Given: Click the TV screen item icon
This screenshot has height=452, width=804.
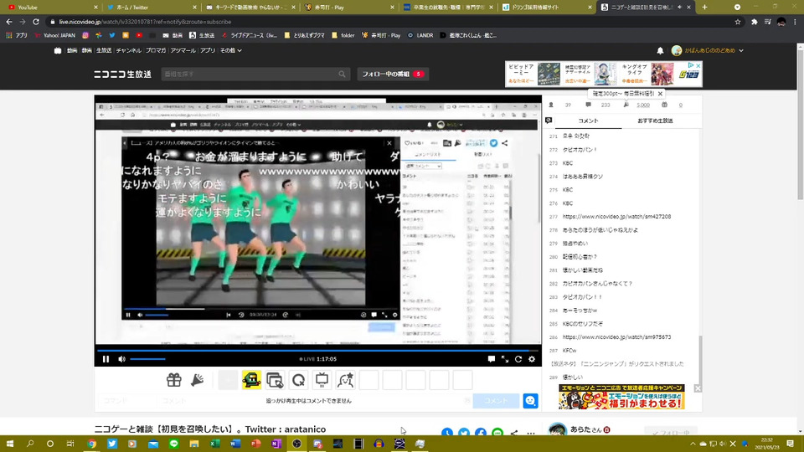Looking at the screenshot, I should point(322,380).
